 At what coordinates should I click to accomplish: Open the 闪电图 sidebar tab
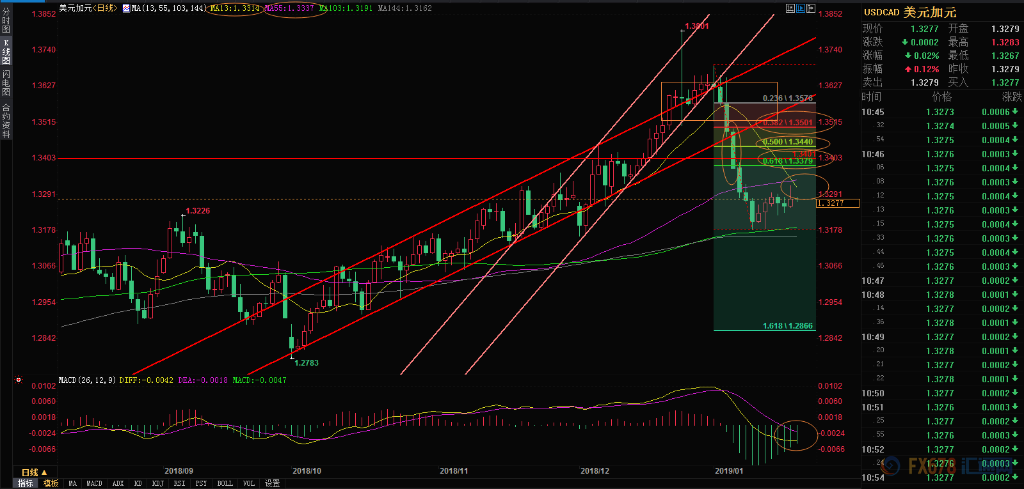click(x=6, y=83)
